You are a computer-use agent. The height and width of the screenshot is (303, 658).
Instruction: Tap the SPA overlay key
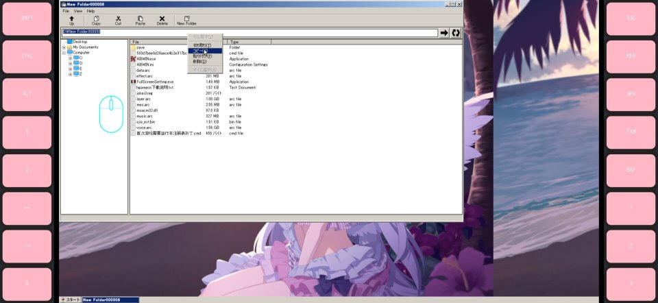[631, 94]
